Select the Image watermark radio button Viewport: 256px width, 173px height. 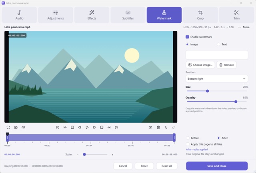(x=187, y=44)
